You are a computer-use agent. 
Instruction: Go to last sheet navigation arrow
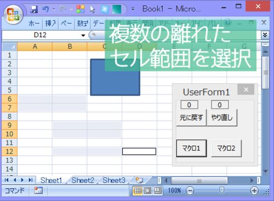(x=31, y=180)
